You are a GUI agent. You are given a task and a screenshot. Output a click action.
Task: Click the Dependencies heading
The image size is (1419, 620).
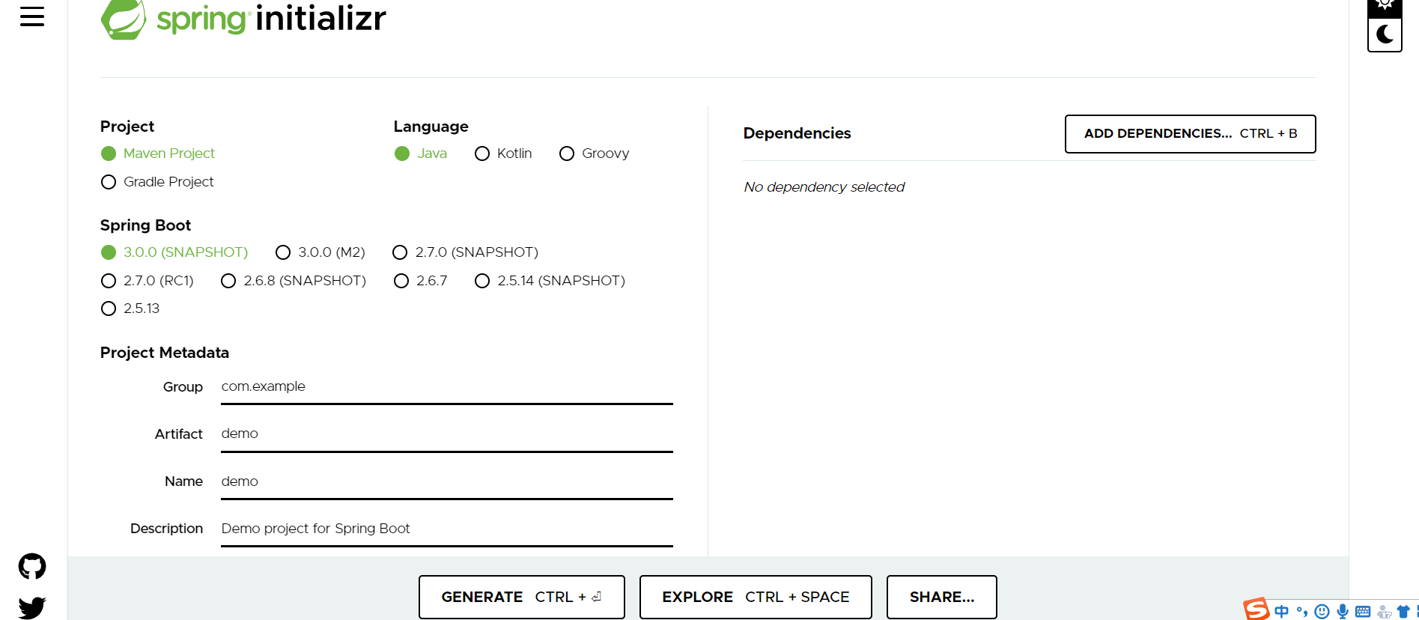click(797, 133)
